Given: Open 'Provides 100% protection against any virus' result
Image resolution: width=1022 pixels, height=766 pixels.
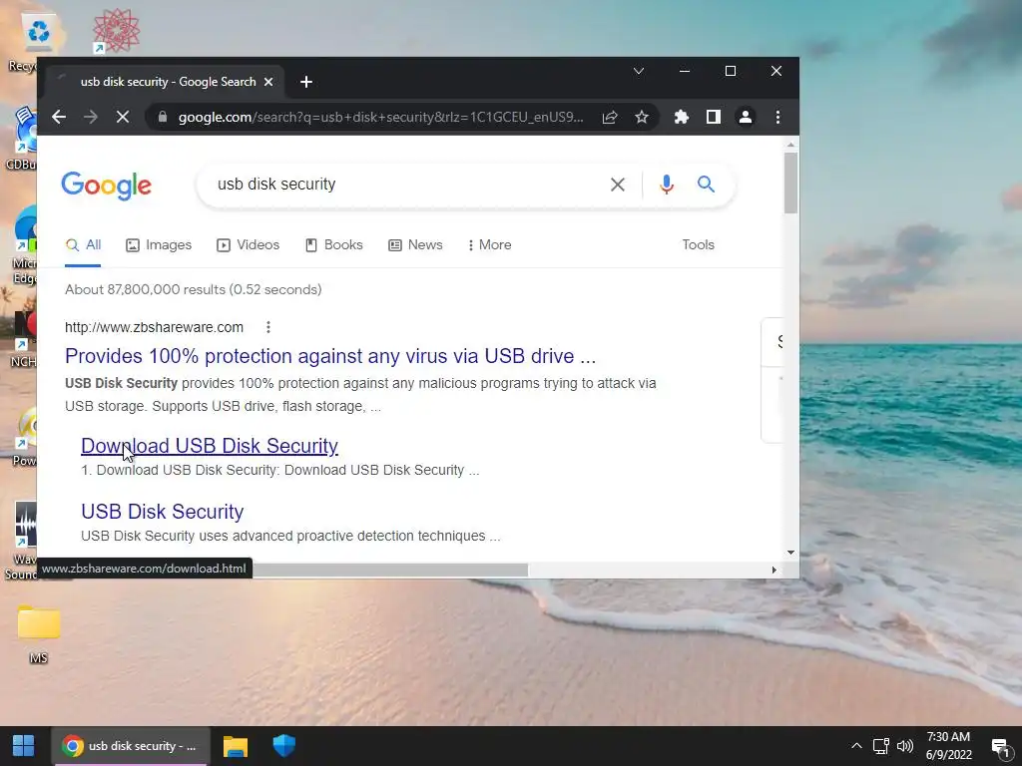Looking at the screenshot, I should pyautogui.click(x=330, y=356).
